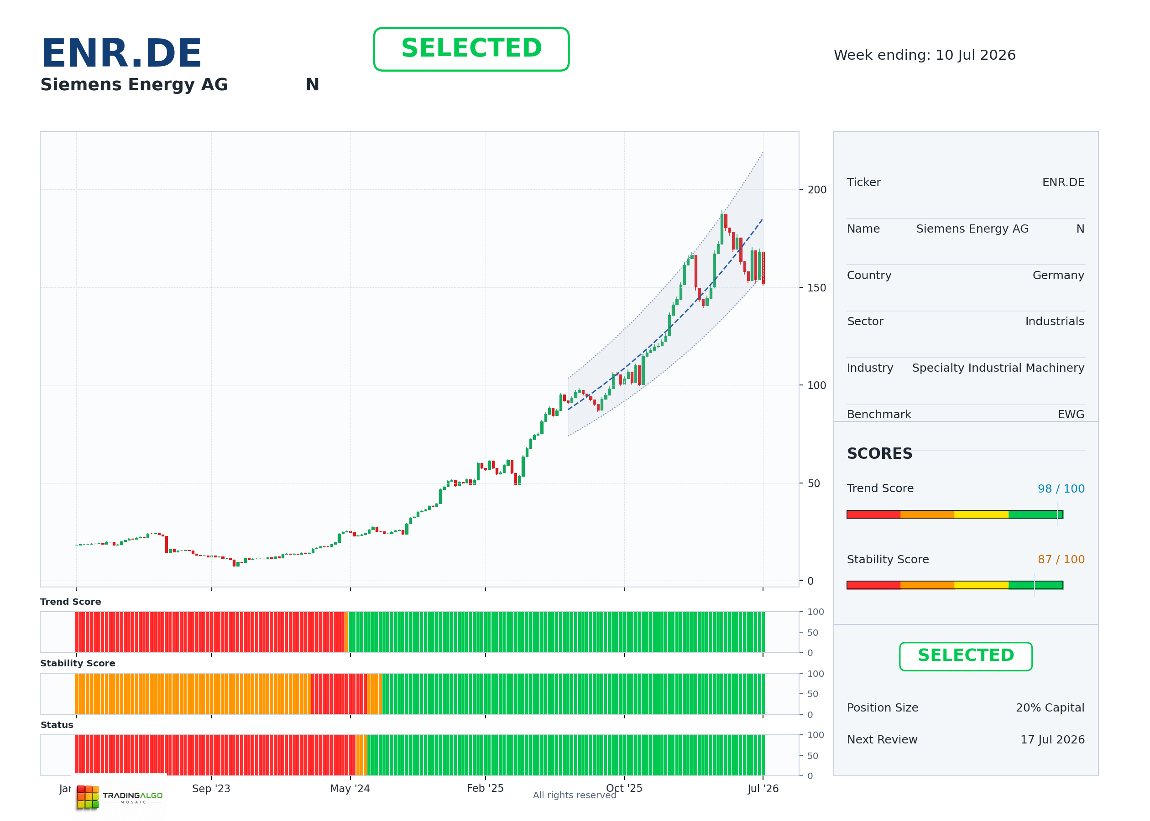Click the 'Position Size' label

pyautogui.click(x=883, y=707)
